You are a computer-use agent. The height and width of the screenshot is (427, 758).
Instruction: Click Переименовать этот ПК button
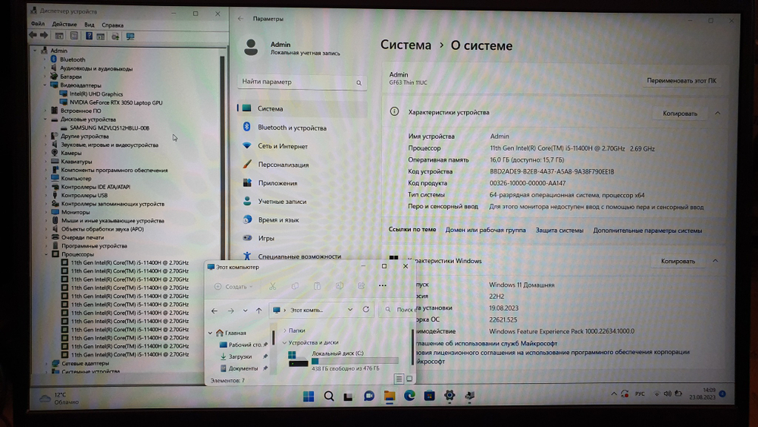point(681,80)
